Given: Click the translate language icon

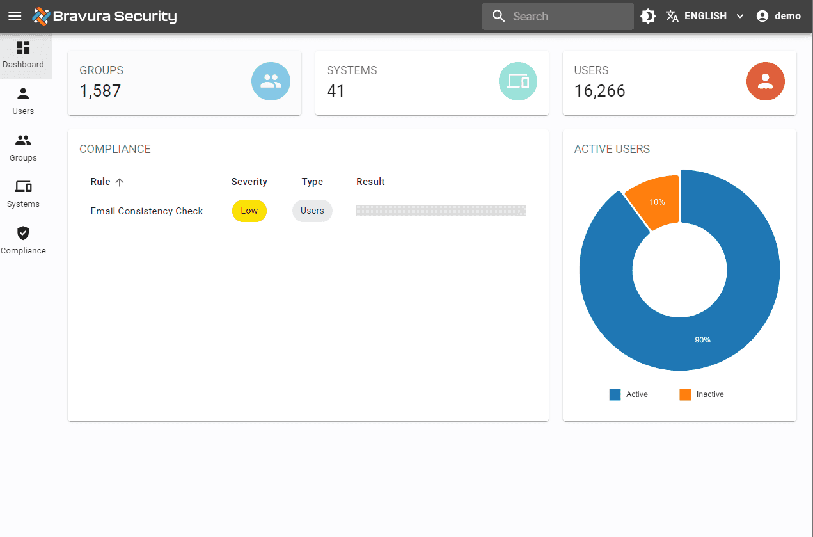Looking at the screenshot, I should 672,16.
